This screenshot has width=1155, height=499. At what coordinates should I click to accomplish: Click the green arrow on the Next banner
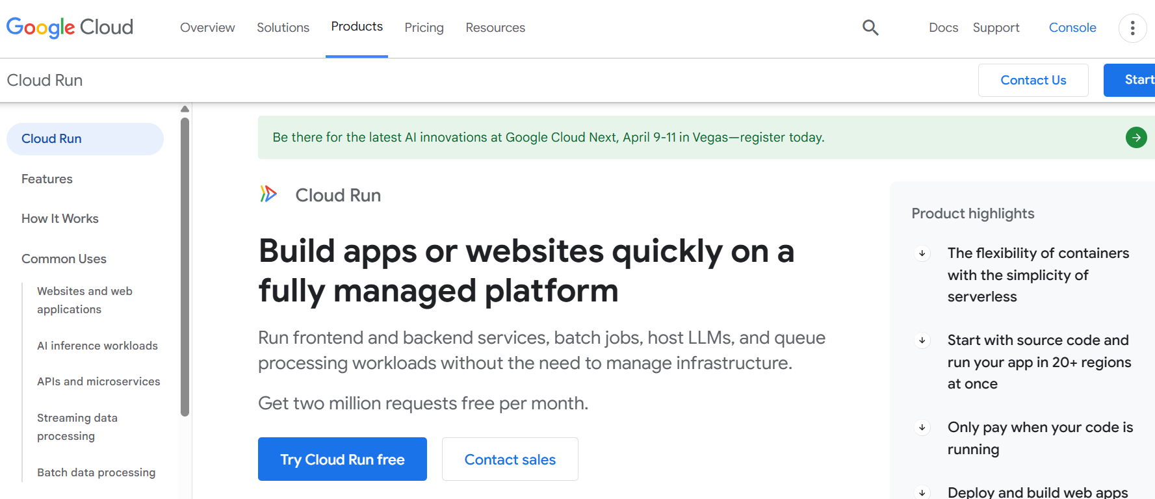click(x=1136, y=137)
